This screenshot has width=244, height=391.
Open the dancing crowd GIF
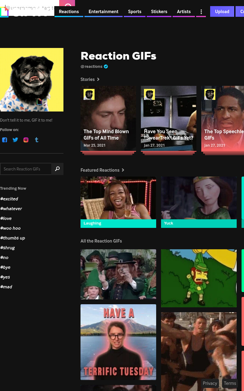pos(199,352)
